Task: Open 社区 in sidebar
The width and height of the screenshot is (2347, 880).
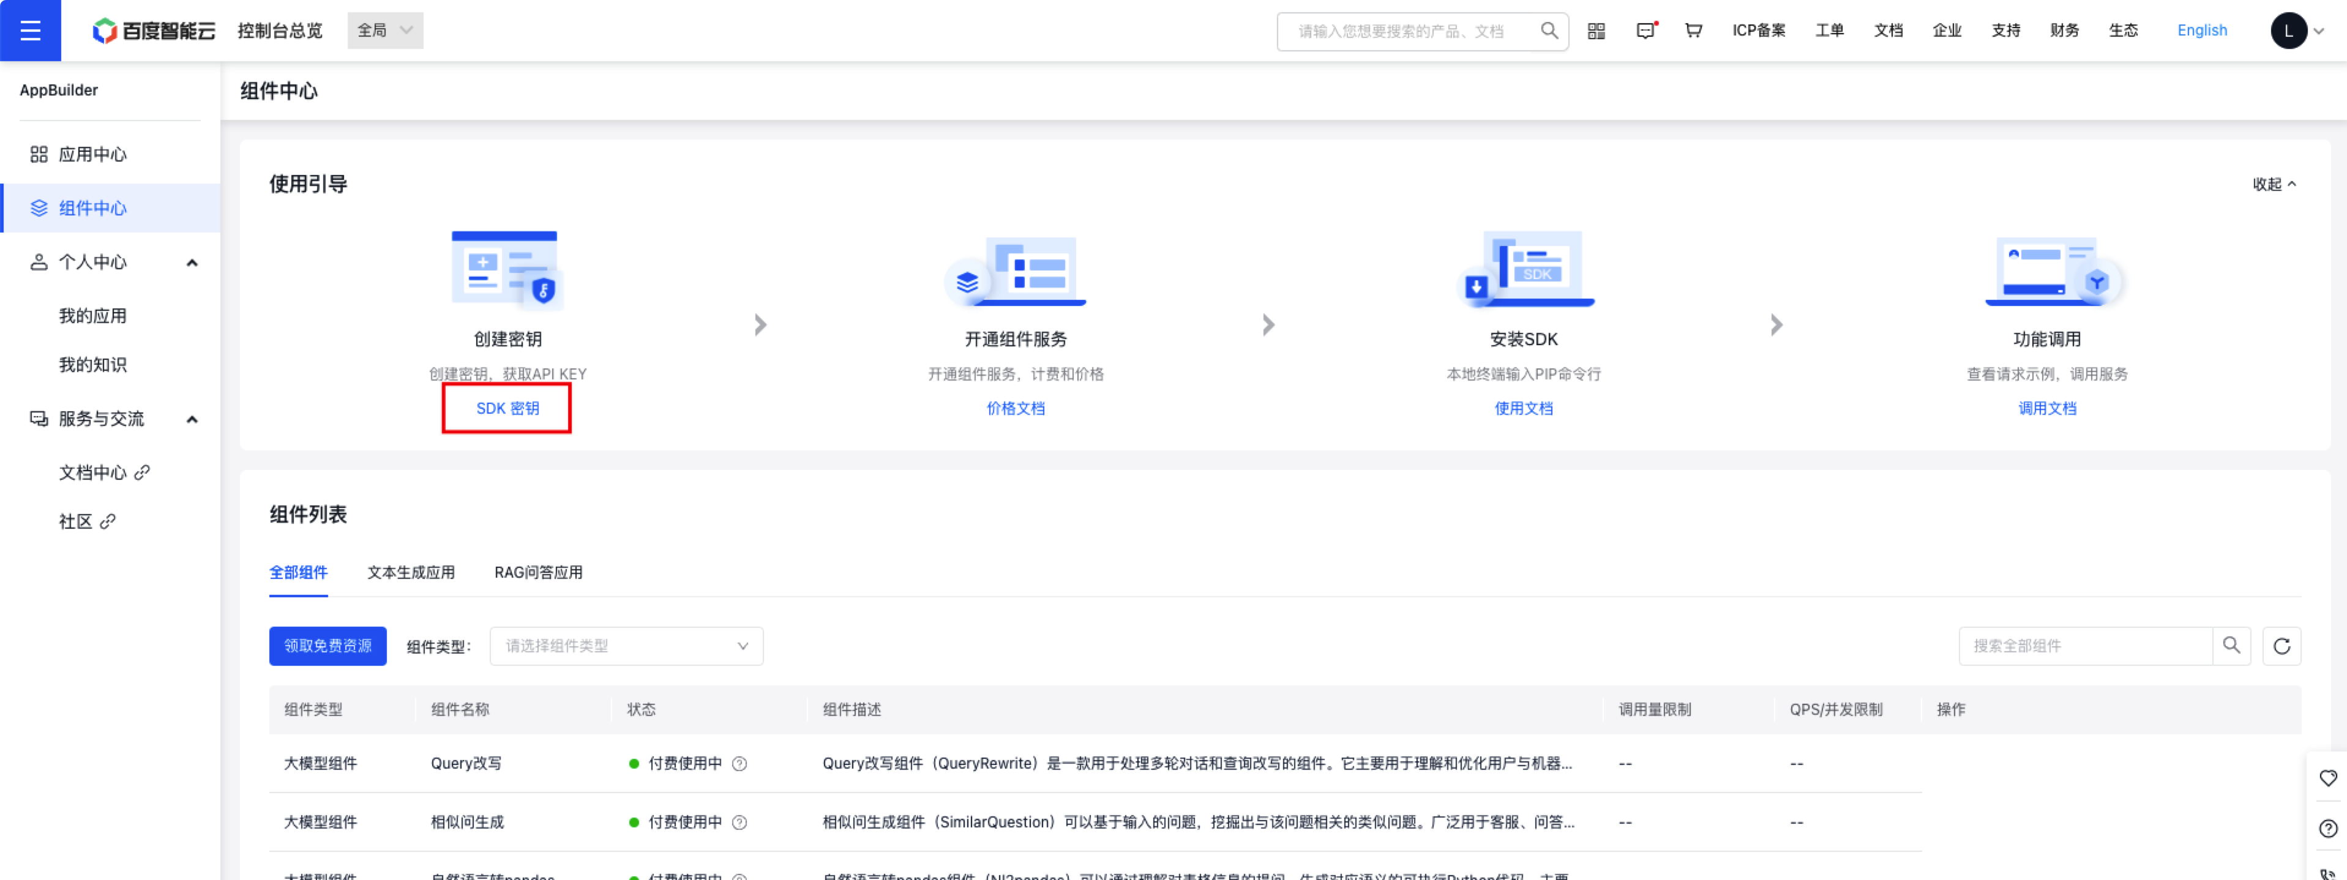Action: pos(76,522)
